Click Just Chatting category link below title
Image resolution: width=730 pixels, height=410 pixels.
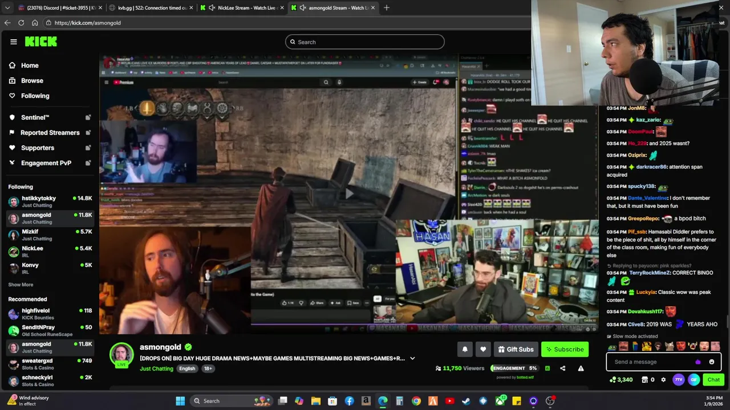pyautogui.click(x=156, y=369)
